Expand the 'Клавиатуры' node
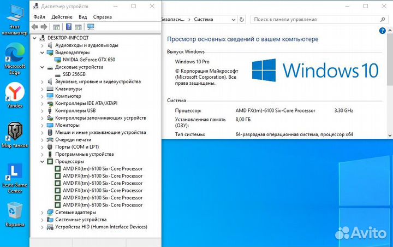 42,89
